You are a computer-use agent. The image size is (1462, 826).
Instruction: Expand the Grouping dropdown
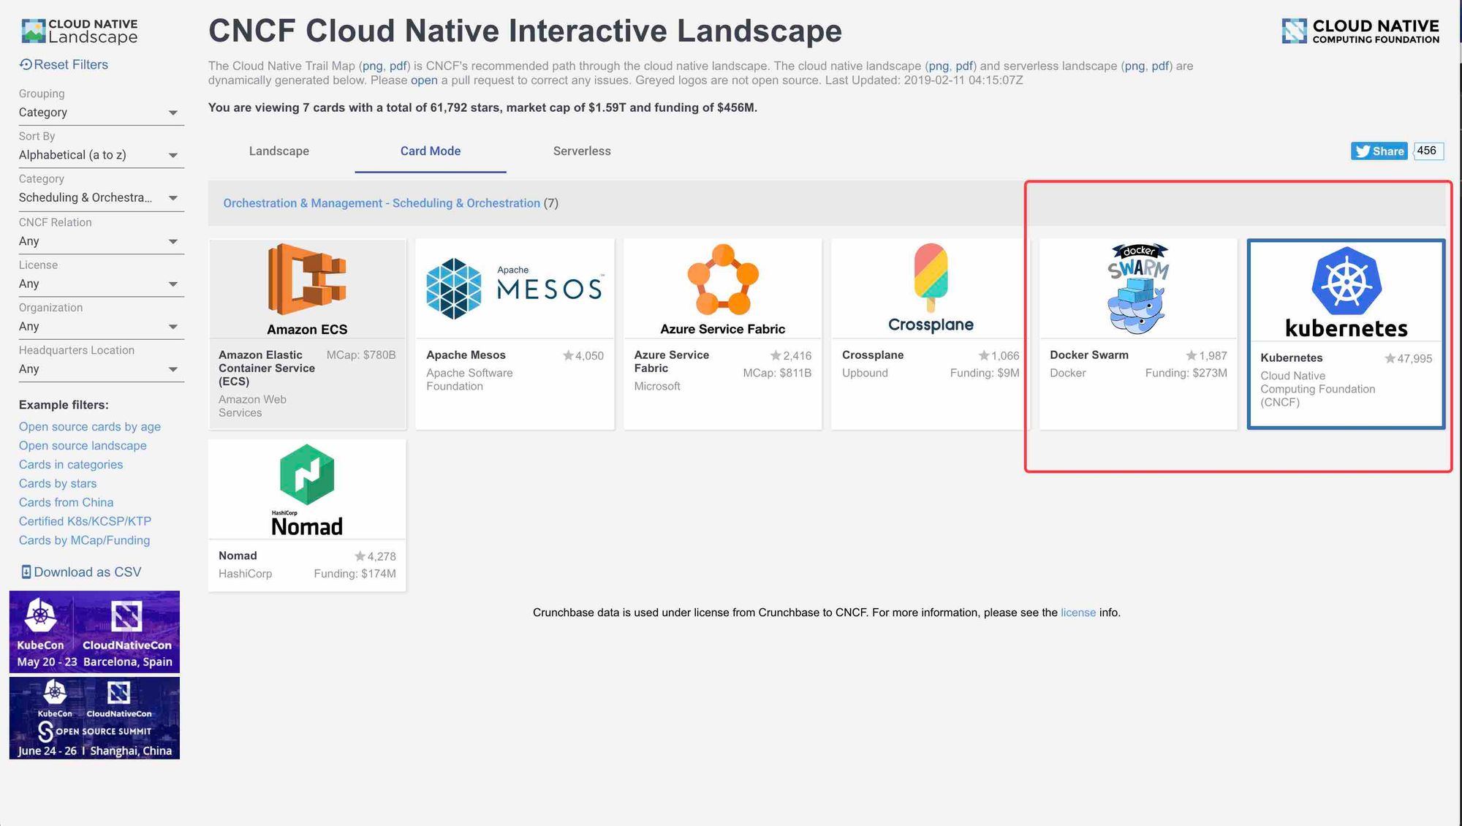click(x=99, y=113)
